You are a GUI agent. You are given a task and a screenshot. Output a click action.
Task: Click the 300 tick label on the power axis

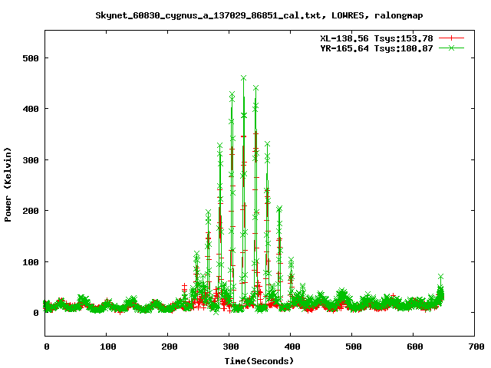31,160
